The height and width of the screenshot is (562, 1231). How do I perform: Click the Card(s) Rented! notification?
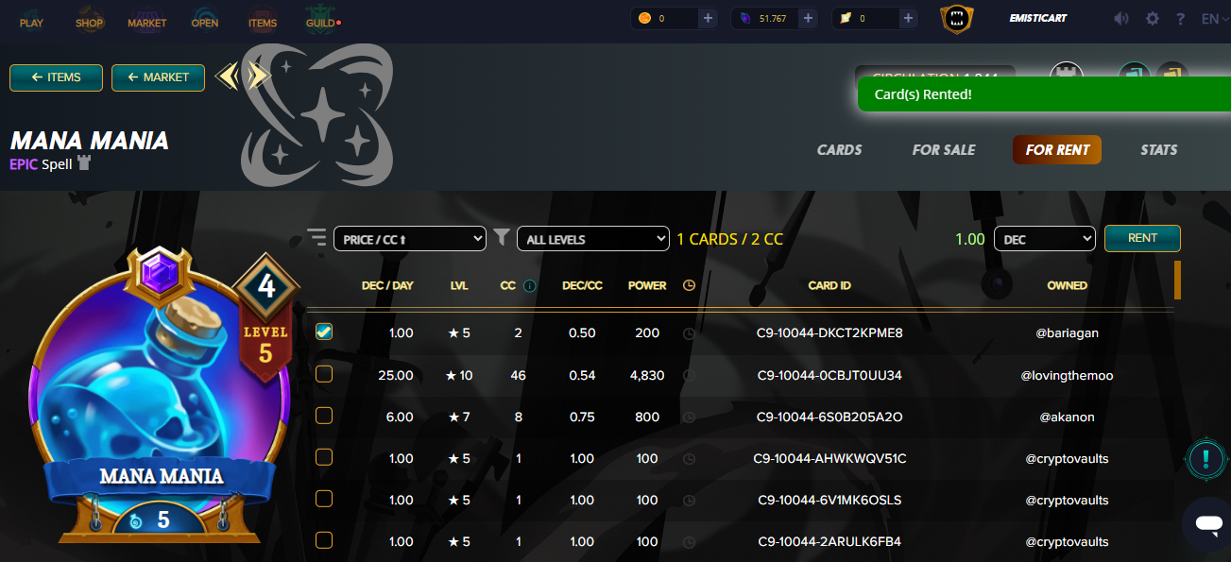pyautogui.click(x=1044, y=94)
